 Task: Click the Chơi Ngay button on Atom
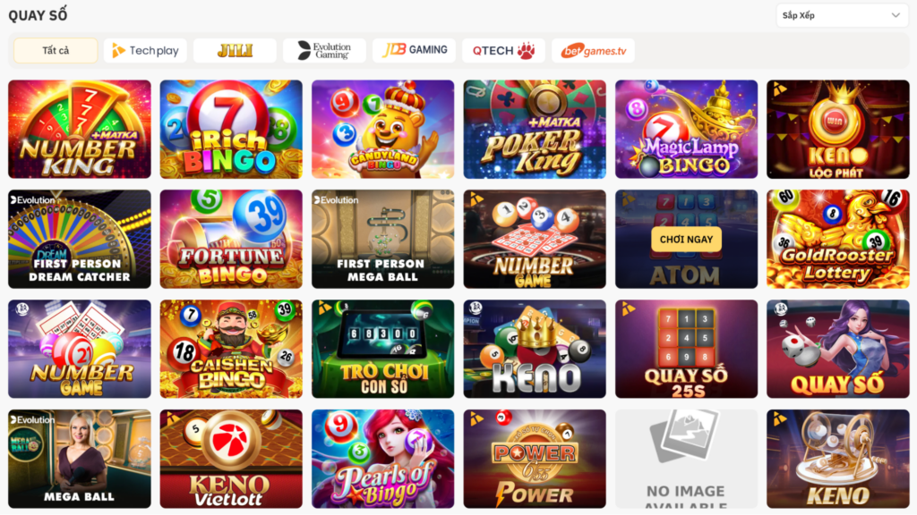[686, 240]
